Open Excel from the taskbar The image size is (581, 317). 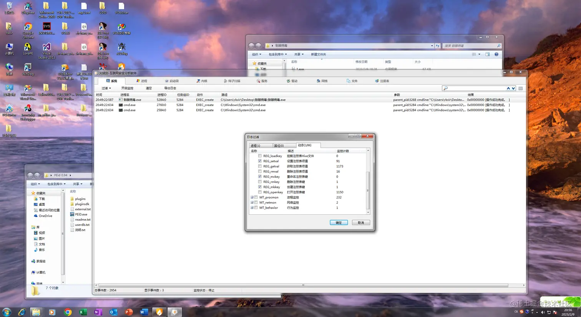tap(83, 312)
